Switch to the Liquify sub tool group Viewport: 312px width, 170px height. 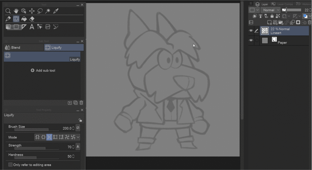click(x=64, y=47)
